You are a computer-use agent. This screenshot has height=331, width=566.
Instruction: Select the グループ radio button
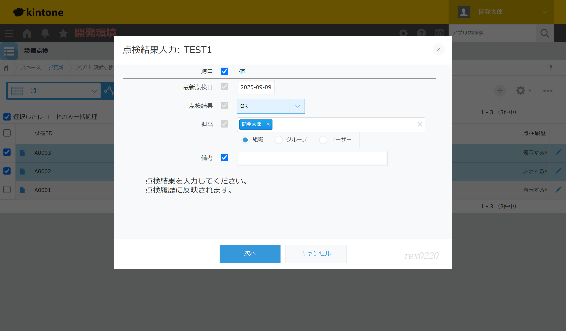pyautogui.click(x=279, y=140)
